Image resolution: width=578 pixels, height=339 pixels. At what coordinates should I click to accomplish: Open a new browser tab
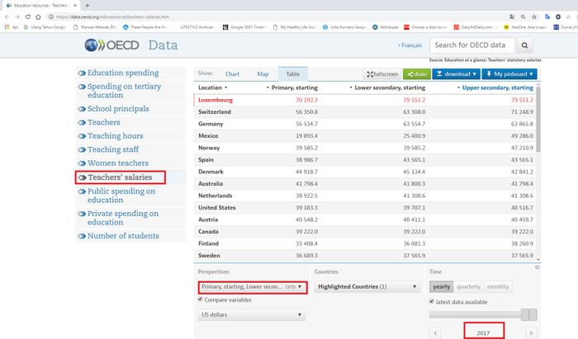[x=88, y=6]
